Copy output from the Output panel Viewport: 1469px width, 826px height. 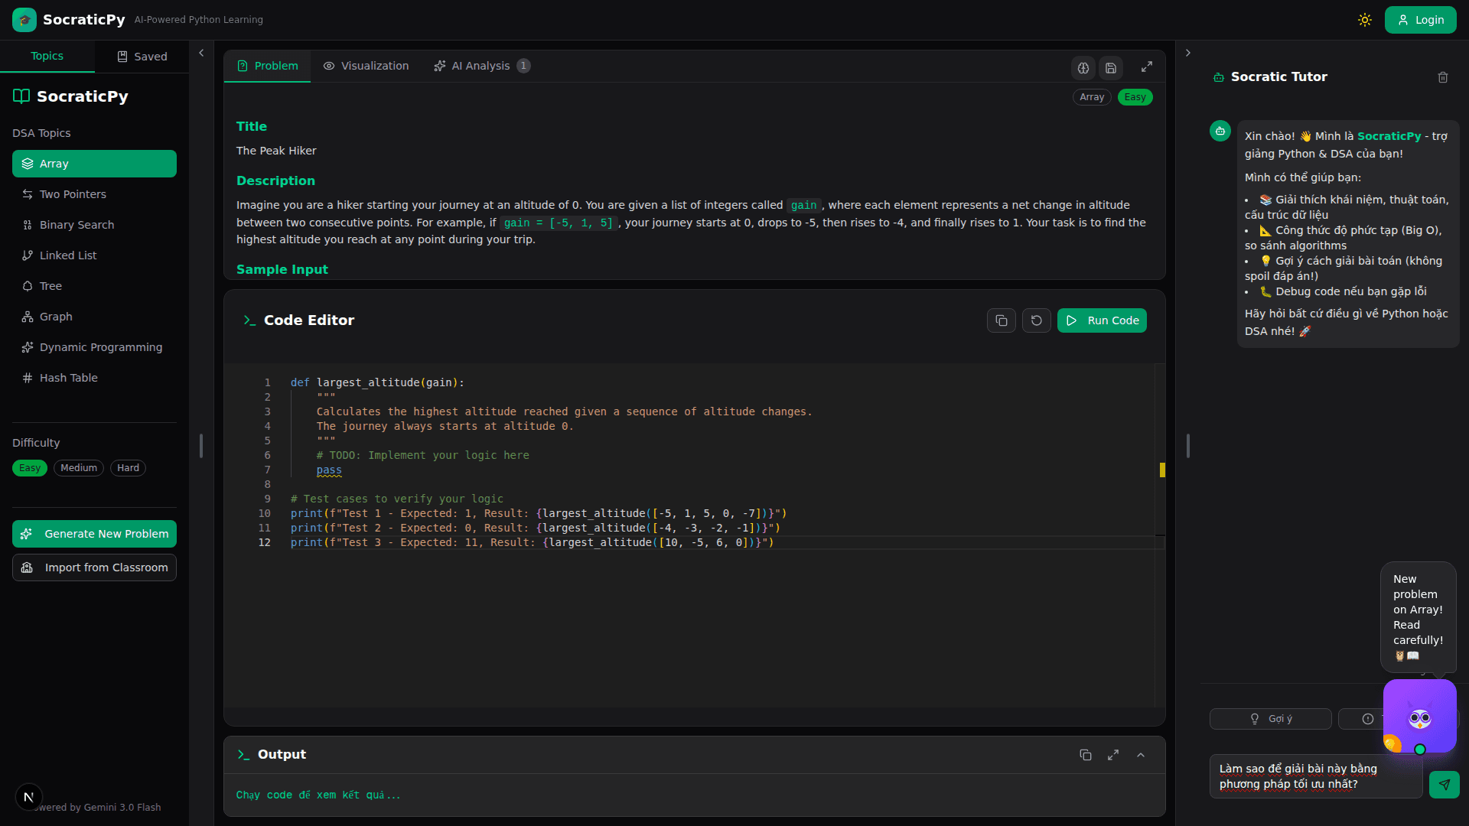tap(1086, 755)
